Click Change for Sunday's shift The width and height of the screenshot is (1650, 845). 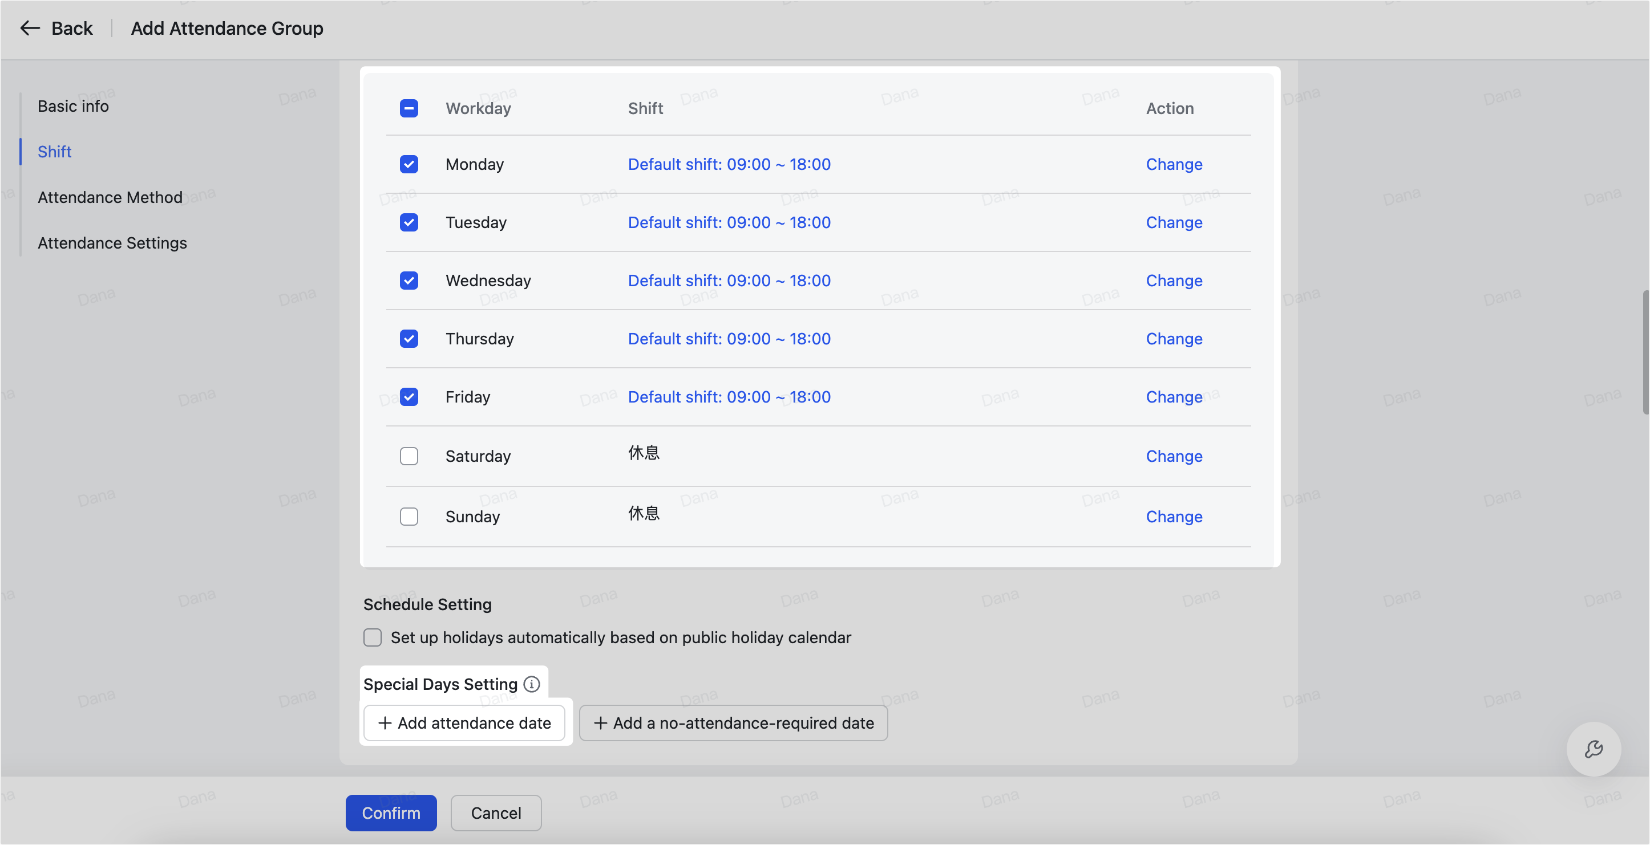(1174, 517)
